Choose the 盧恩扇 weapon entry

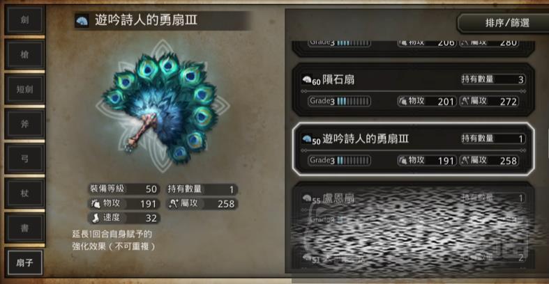click(x=413, y=208)
